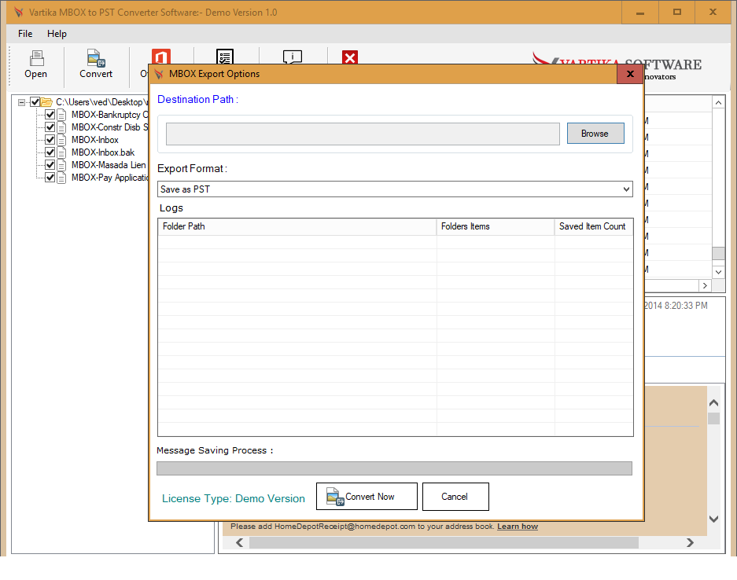Minimize the Vartika converter main window
This screenshot has width=737, height=580.
point(639,13)
